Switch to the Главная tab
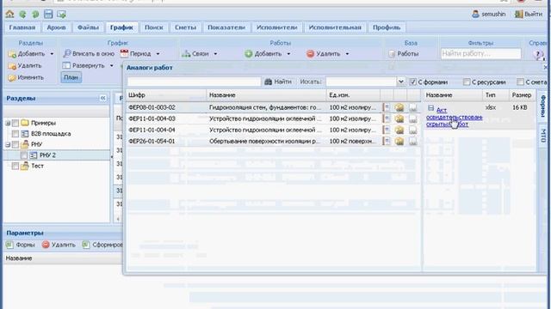Image resolution: width=551 pixels, height=309 pixels. (22, 27)
